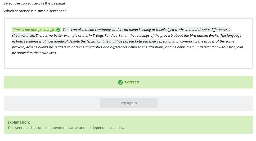Select the sentence beginning "Time can also mean continuity"

pos(147,30)
